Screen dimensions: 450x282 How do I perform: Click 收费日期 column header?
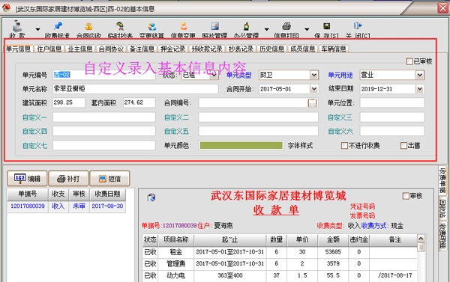point(107,194)
